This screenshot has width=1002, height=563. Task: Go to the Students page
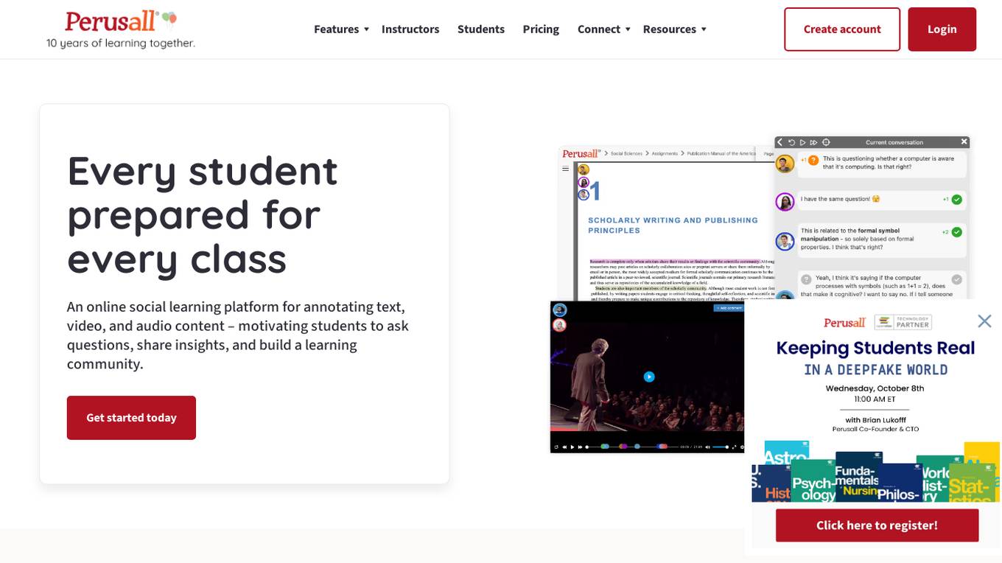(x=481, y=29)
